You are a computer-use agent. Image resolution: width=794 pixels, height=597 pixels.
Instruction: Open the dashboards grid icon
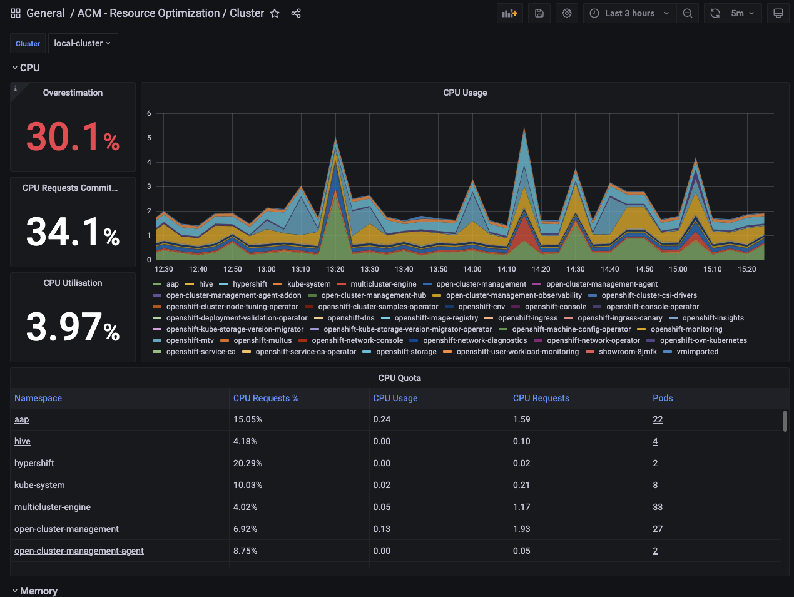click(x=16, y=13)
